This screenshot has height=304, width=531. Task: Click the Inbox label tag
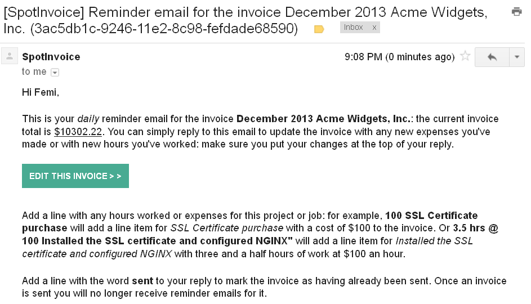[354, 27]
